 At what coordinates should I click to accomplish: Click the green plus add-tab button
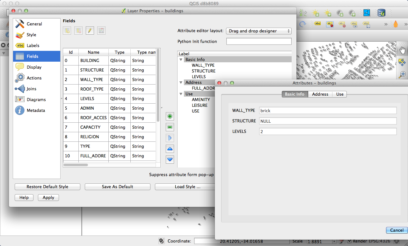170,117
